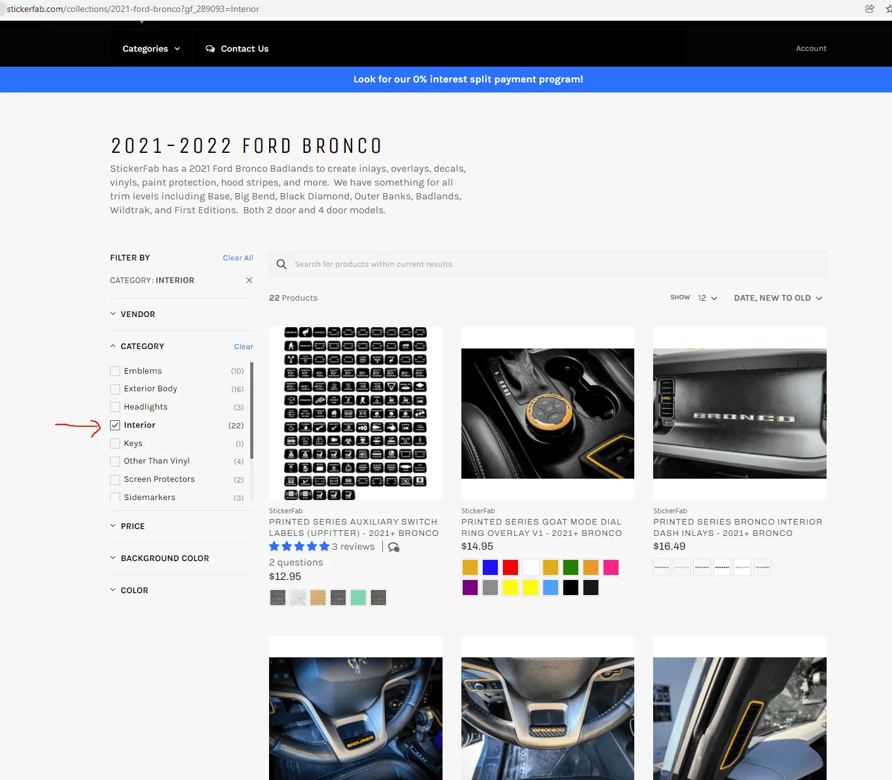Image resolution: width=892 pixels, height=780 pixels.
Task: Open the 3 reviews link
Action: 353,547
